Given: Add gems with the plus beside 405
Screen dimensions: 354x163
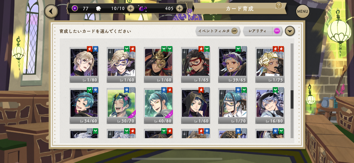Looking at the screenshot, I should (x=179, y=9).
